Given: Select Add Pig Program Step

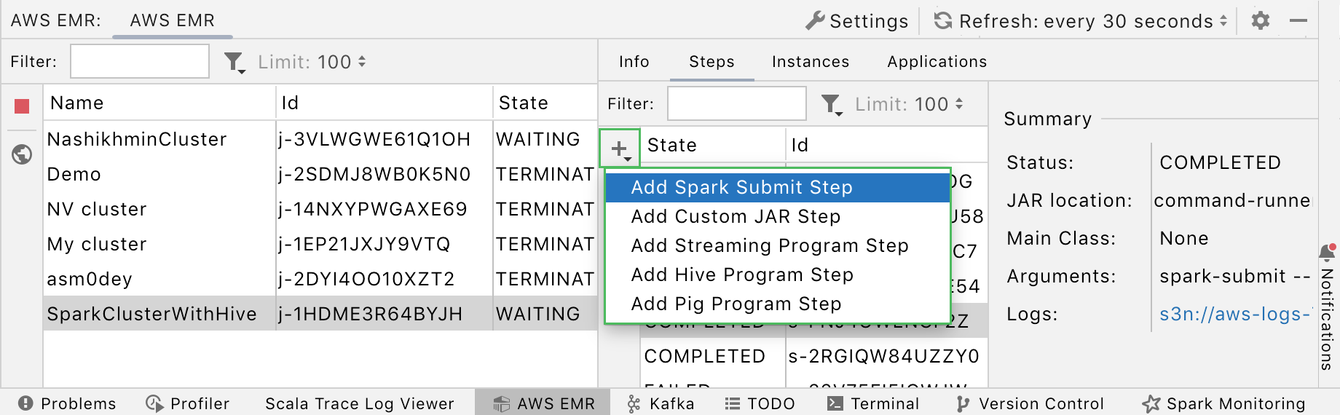Looking at the screenshot, I should point(778,304).
